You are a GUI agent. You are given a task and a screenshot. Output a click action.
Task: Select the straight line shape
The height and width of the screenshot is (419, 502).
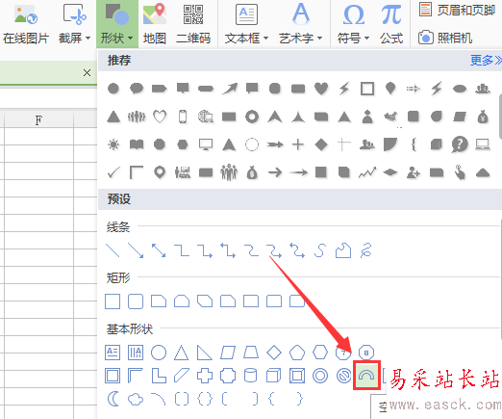point(113,250)
